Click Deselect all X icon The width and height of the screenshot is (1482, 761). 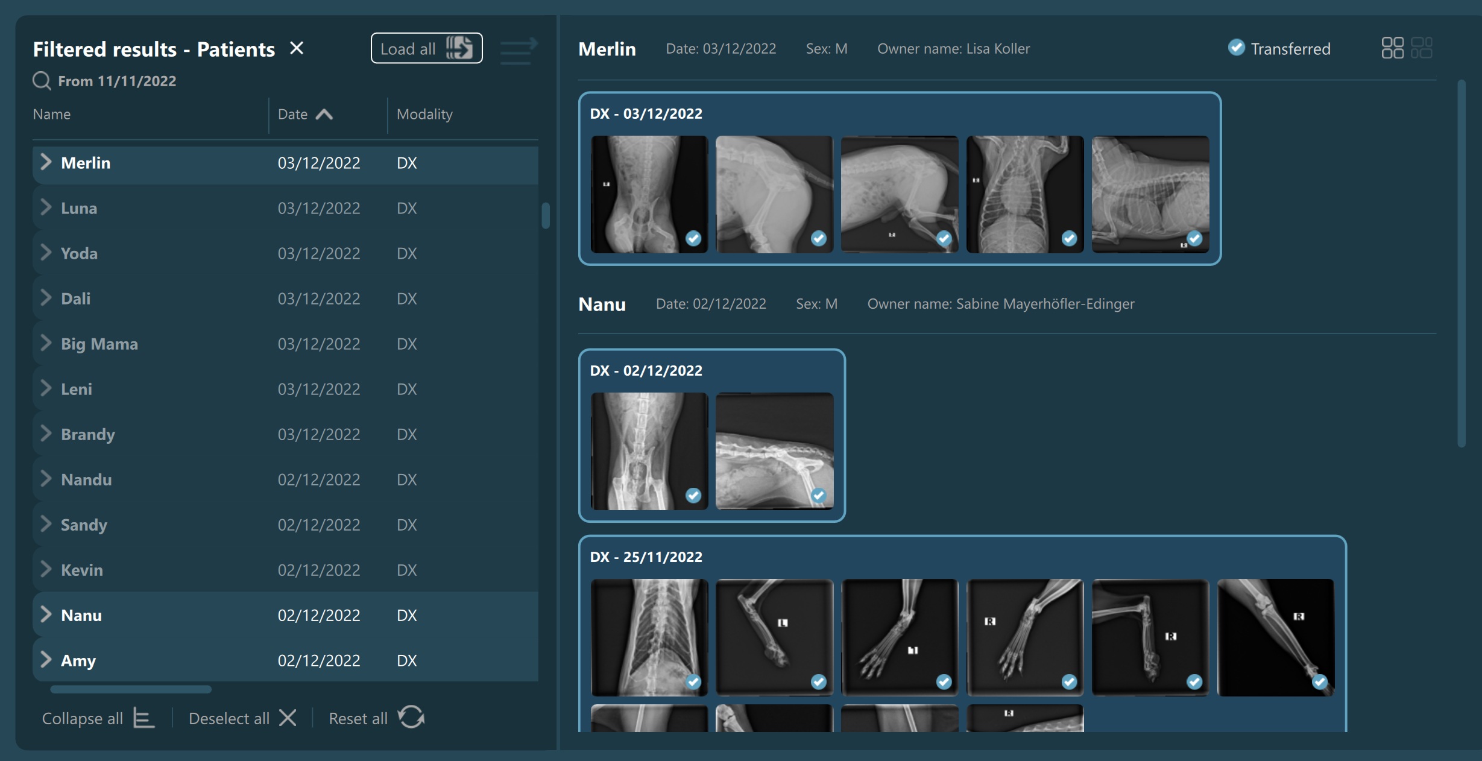pos(288,718)
